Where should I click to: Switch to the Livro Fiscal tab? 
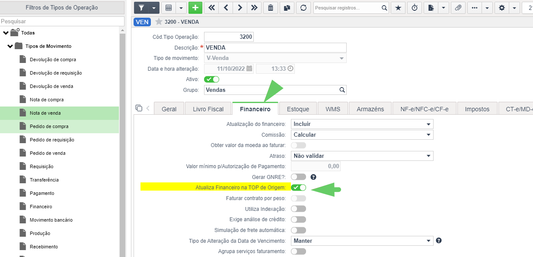click(x=208, y=109)
